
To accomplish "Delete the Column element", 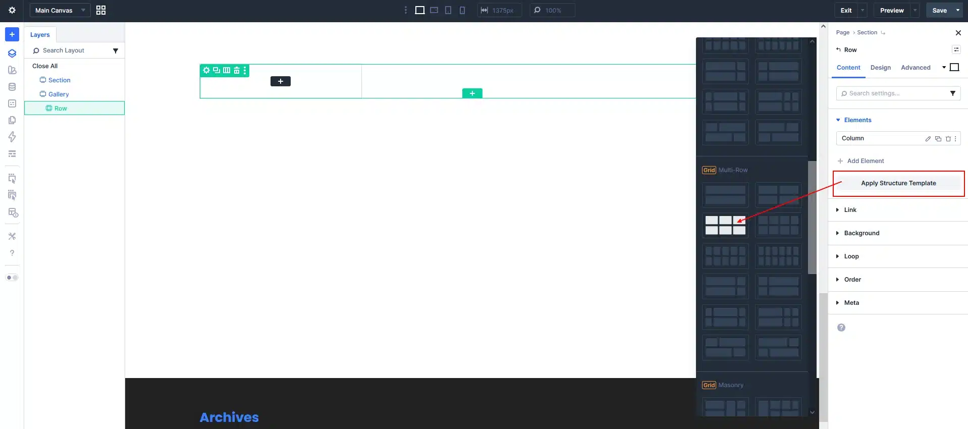I will click(948, 139).
